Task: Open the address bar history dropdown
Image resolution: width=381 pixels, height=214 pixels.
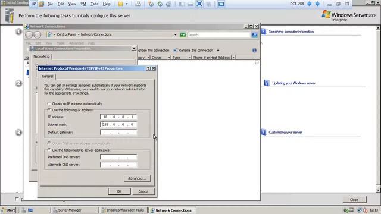Action: point(176,35)
